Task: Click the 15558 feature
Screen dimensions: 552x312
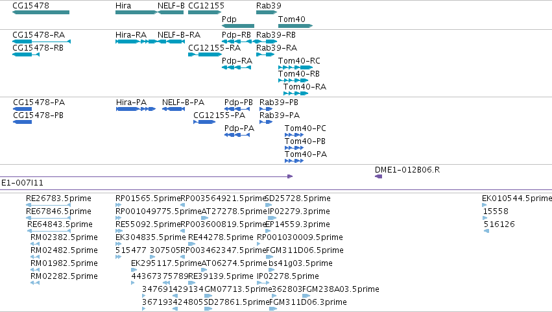Action: click(x=485, y=218)
